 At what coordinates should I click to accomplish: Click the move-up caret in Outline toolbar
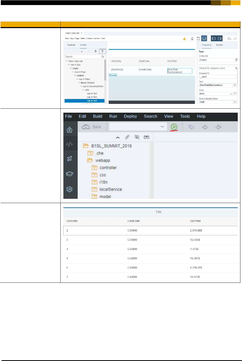coord(82,51)
